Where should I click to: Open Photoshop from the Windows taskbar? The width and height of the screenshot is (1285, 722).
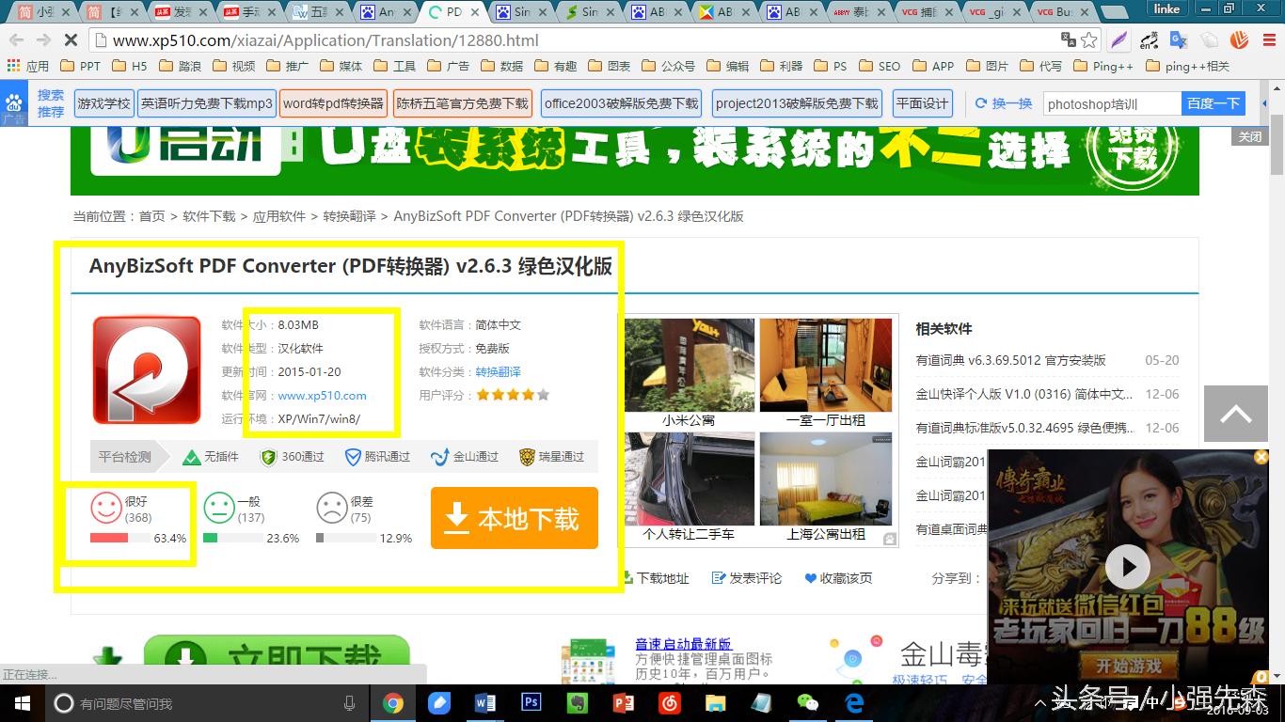coord(531,702)
